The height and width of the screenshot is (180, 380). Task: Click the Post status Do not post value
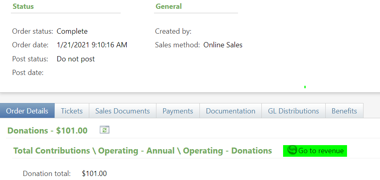(76, 59)
